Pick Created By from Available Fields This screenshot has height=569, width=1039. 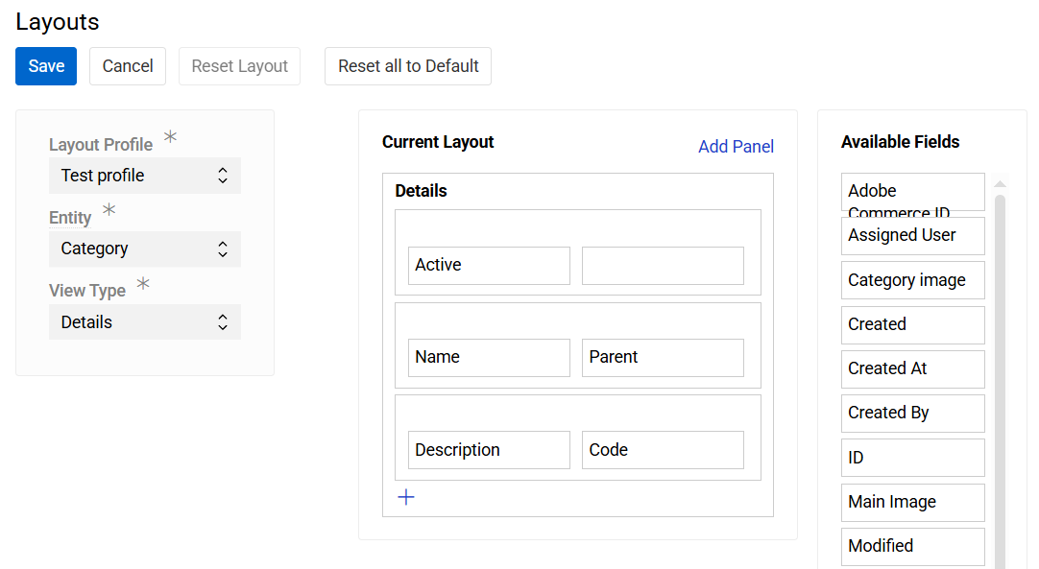click(x=912, y=413)
